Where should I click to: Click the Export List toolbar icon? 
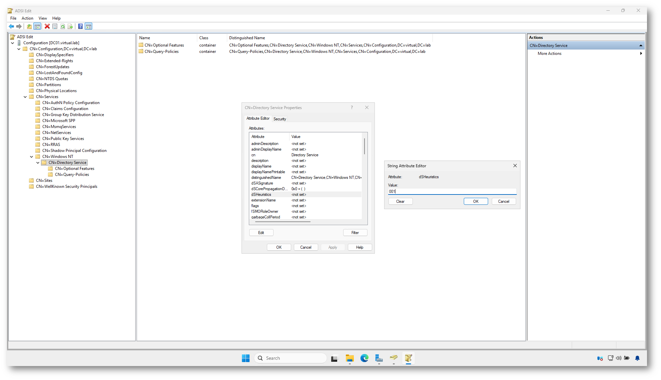[70, 27]
